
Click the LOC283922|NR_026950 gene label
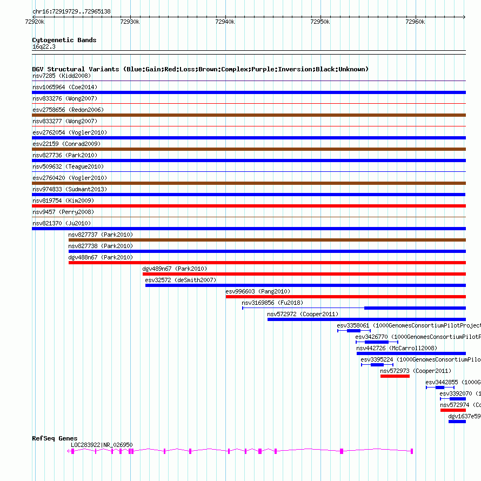click(102, 445)
